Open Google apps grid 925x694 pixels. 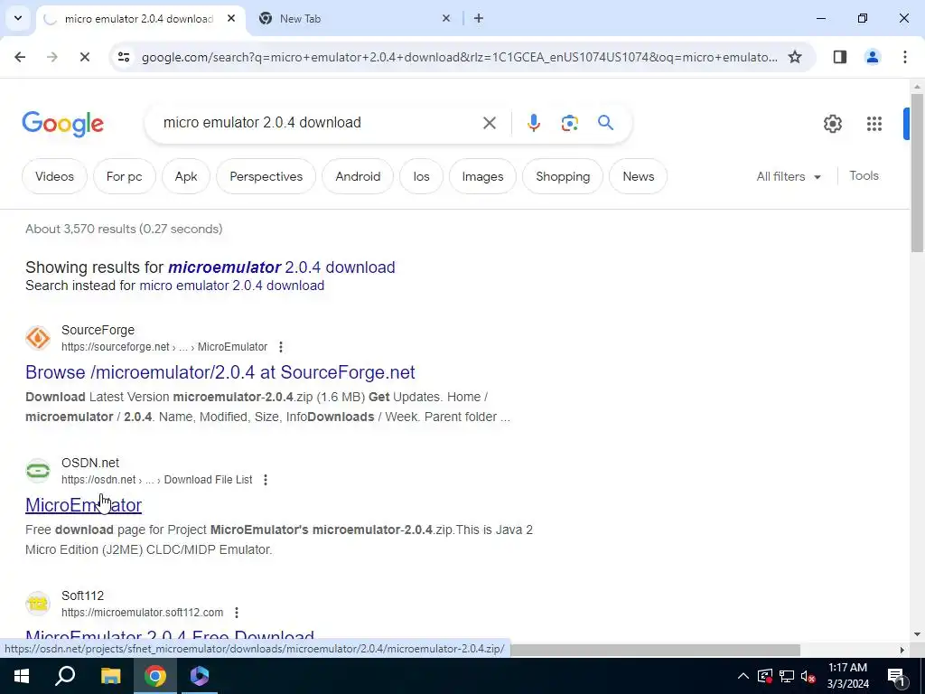pos(874,123)
